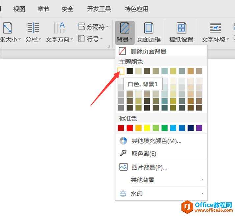The image size is (235, 216).
Task: Select the darkest gray swatch in first column
Action: point(121,108)
